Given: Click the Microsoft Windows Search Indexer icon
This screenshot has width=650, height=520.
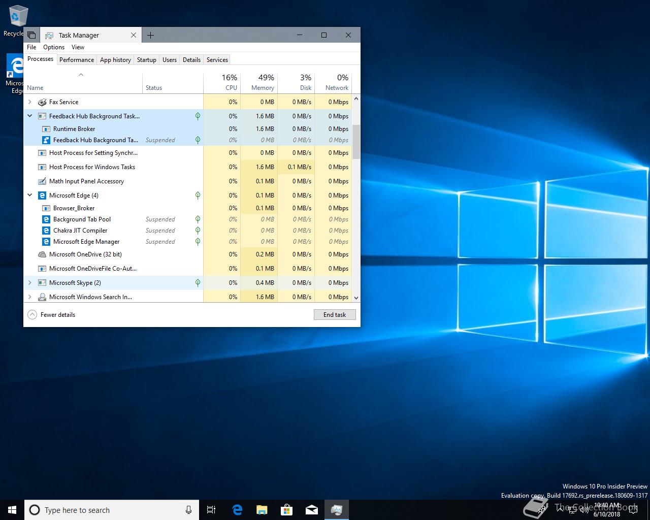Looking at the screenshot, I should [x=42, y=297].
